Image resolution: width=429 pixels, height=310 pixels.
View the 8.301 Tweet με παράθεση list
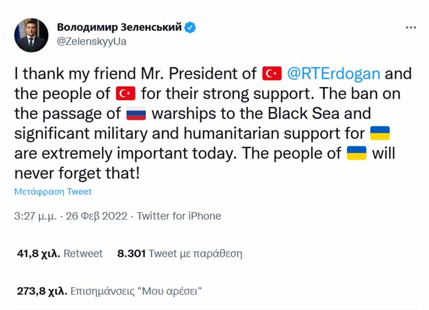[x=180, y=254]
